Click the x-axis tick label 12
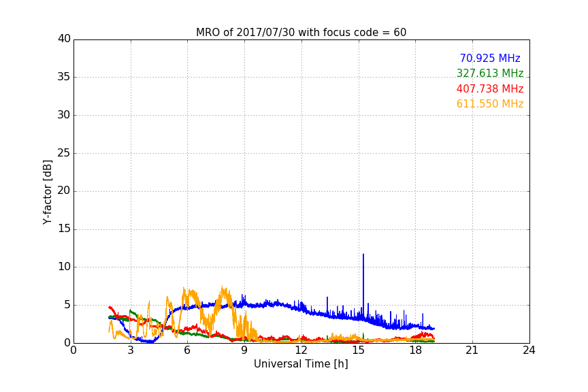 [x=301, y=350]
